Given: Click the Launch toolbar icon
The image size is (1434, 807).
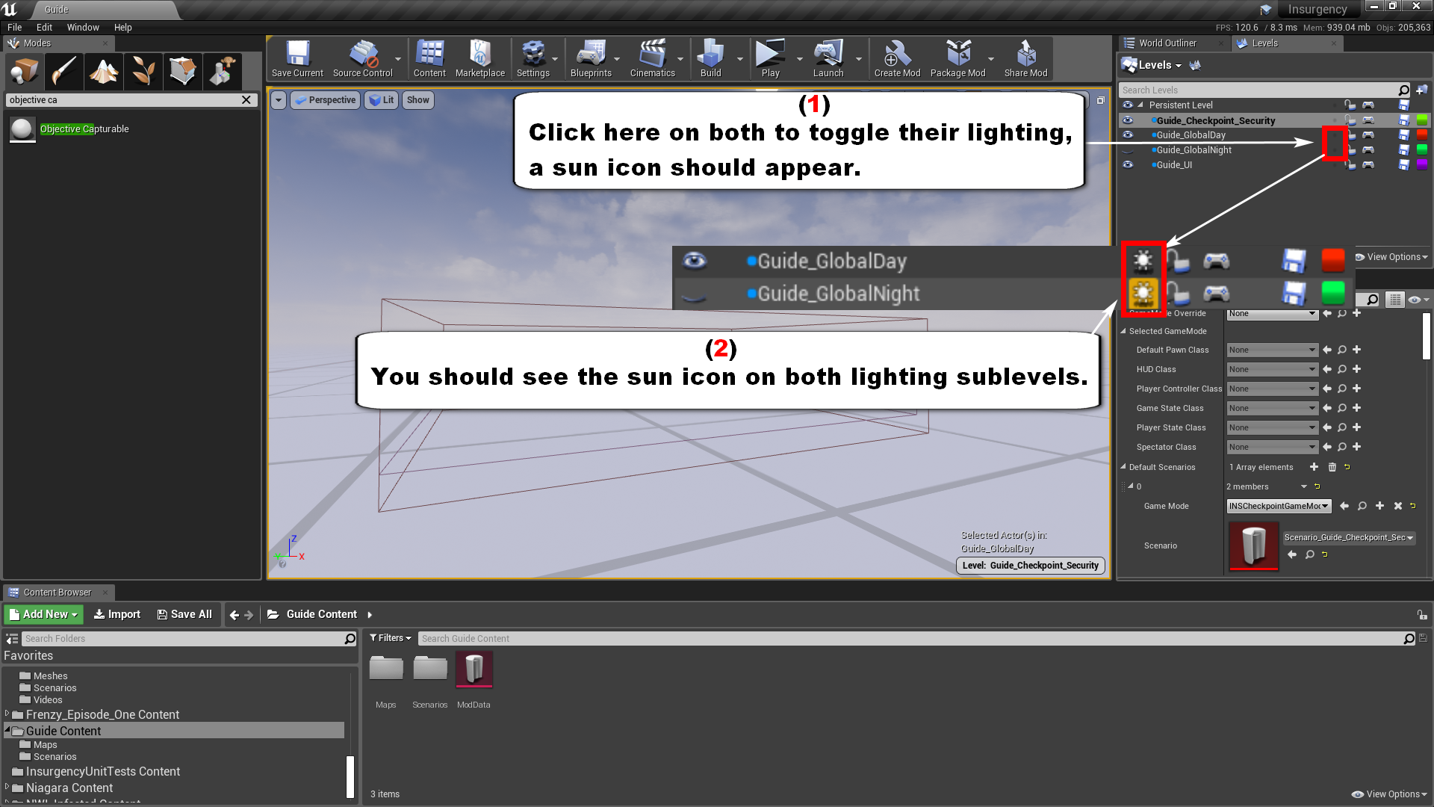Looking at the screenshot, I should [828, 59].
